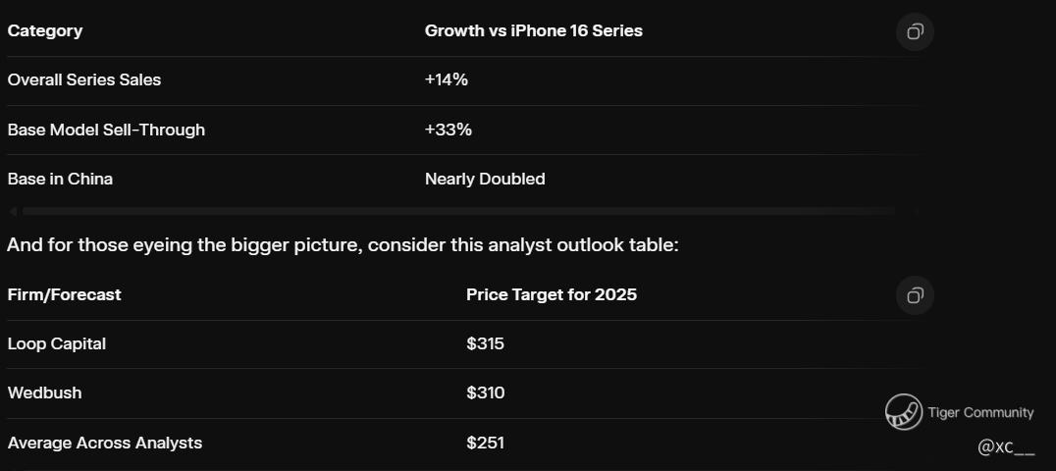Select the Base in China row label
This screenshot has width=1056, height=471.
click(x=60, y=180)
